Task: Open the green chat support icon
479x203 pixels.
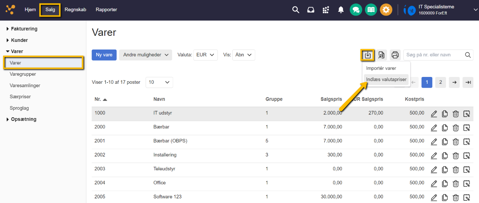Action: (x=356, y=10)
